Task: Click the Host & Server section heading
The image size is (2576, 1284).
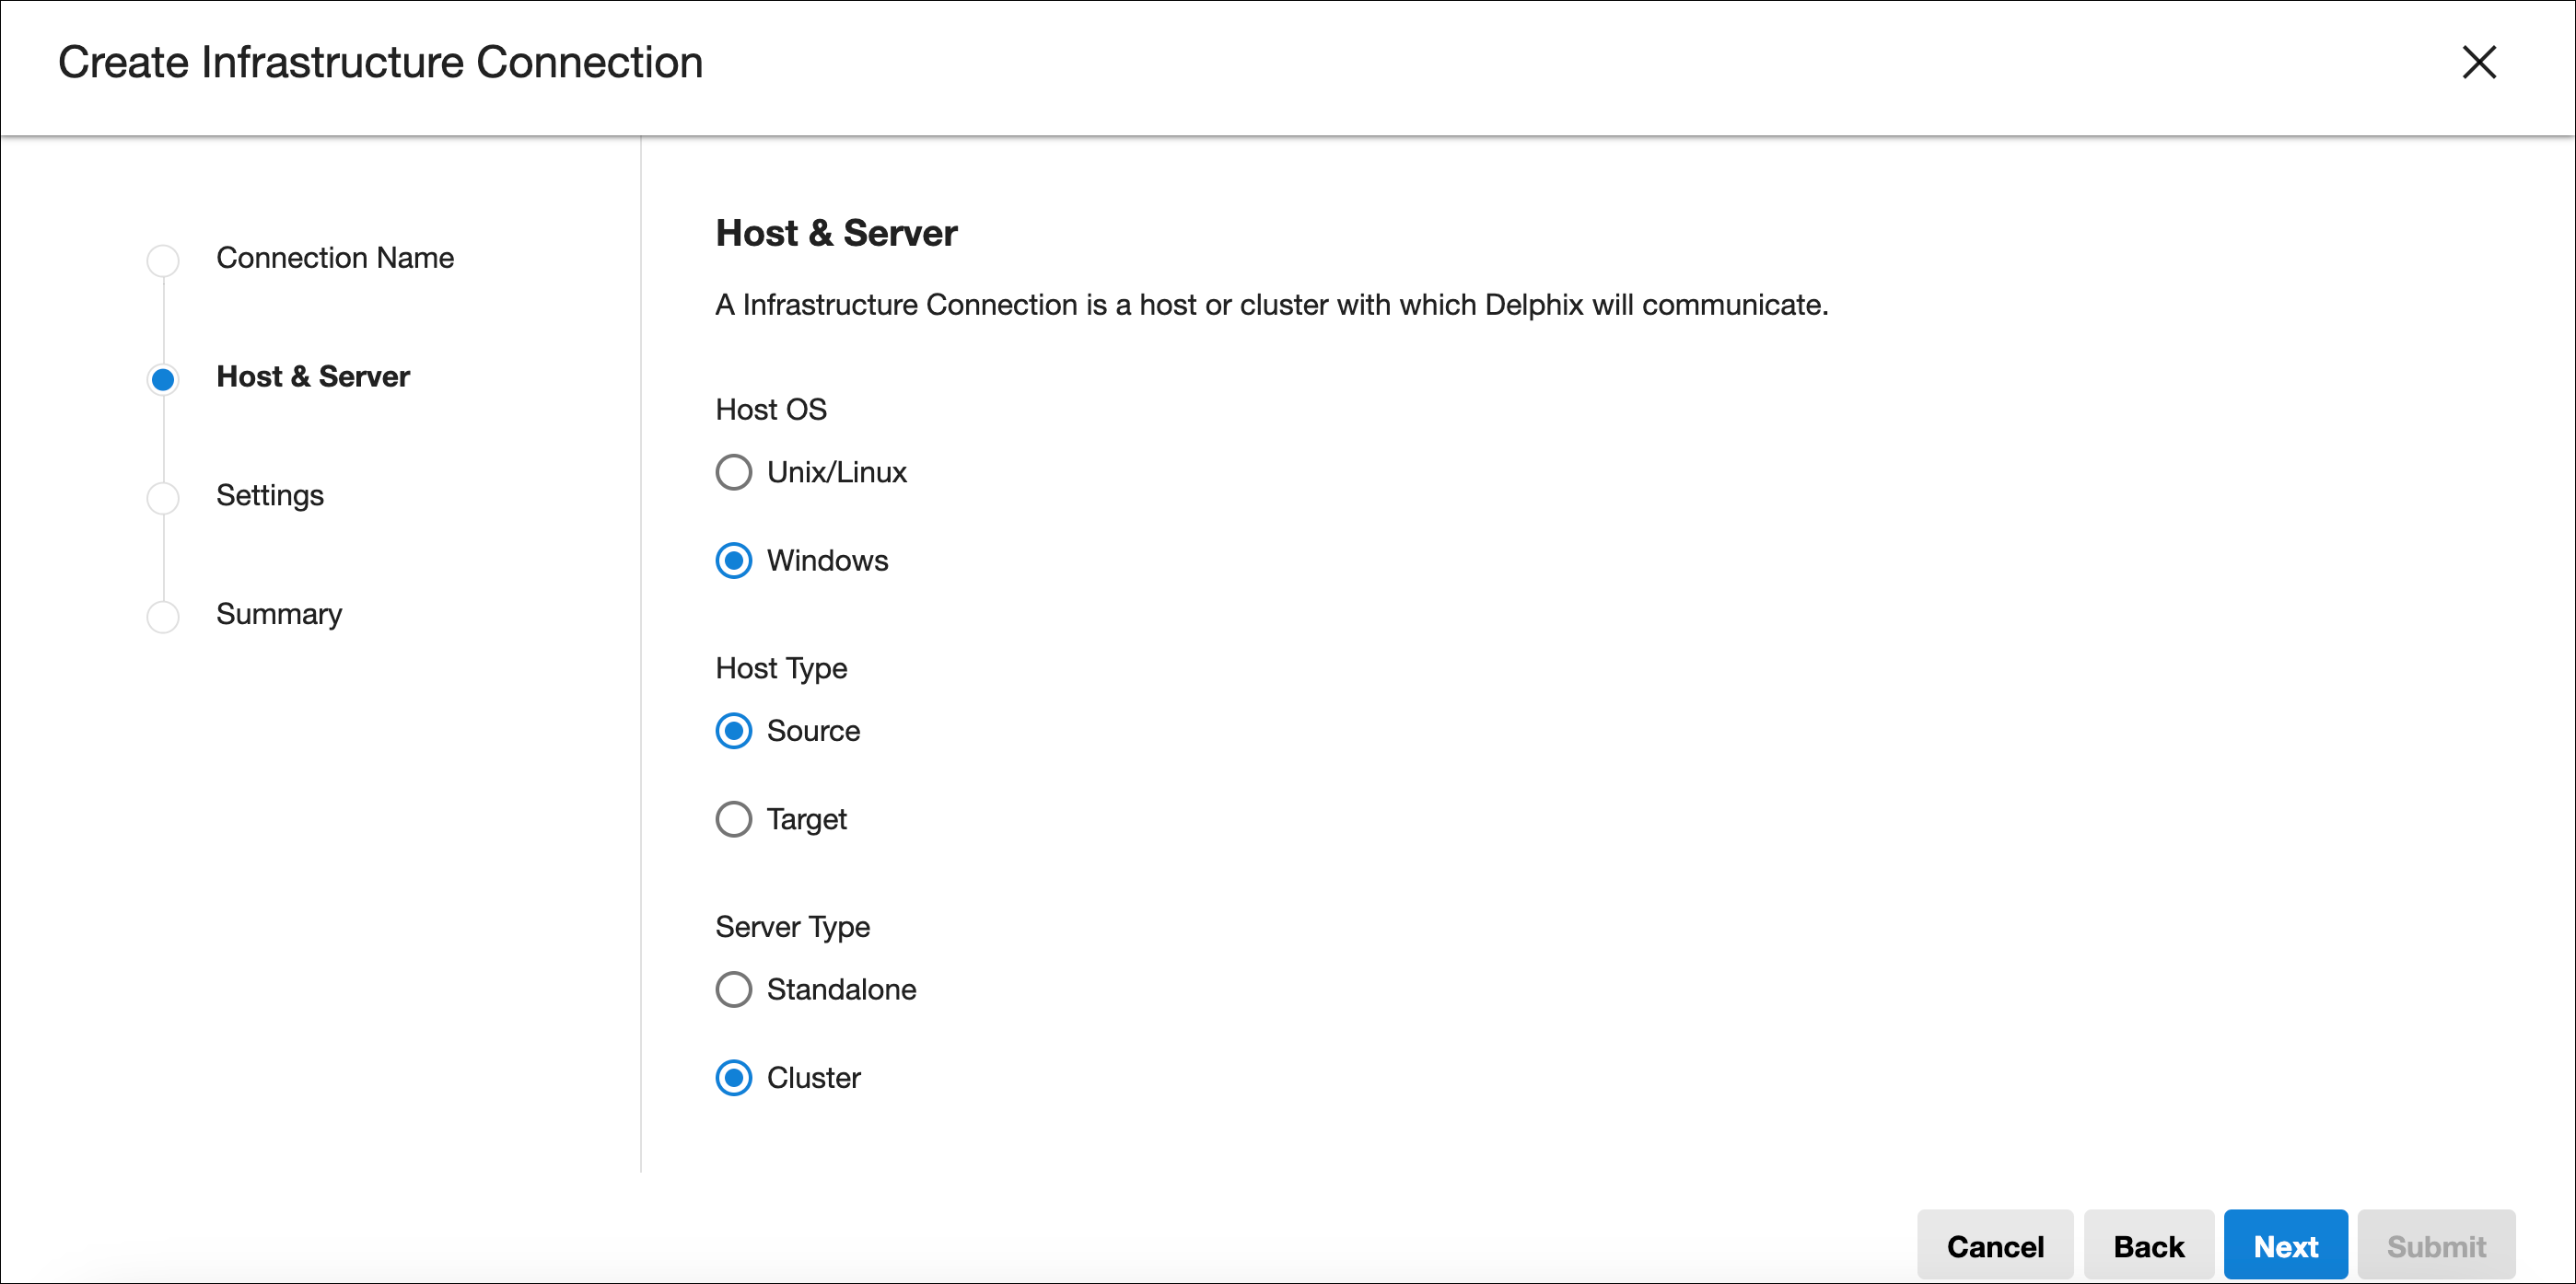Action: (836, 233)
